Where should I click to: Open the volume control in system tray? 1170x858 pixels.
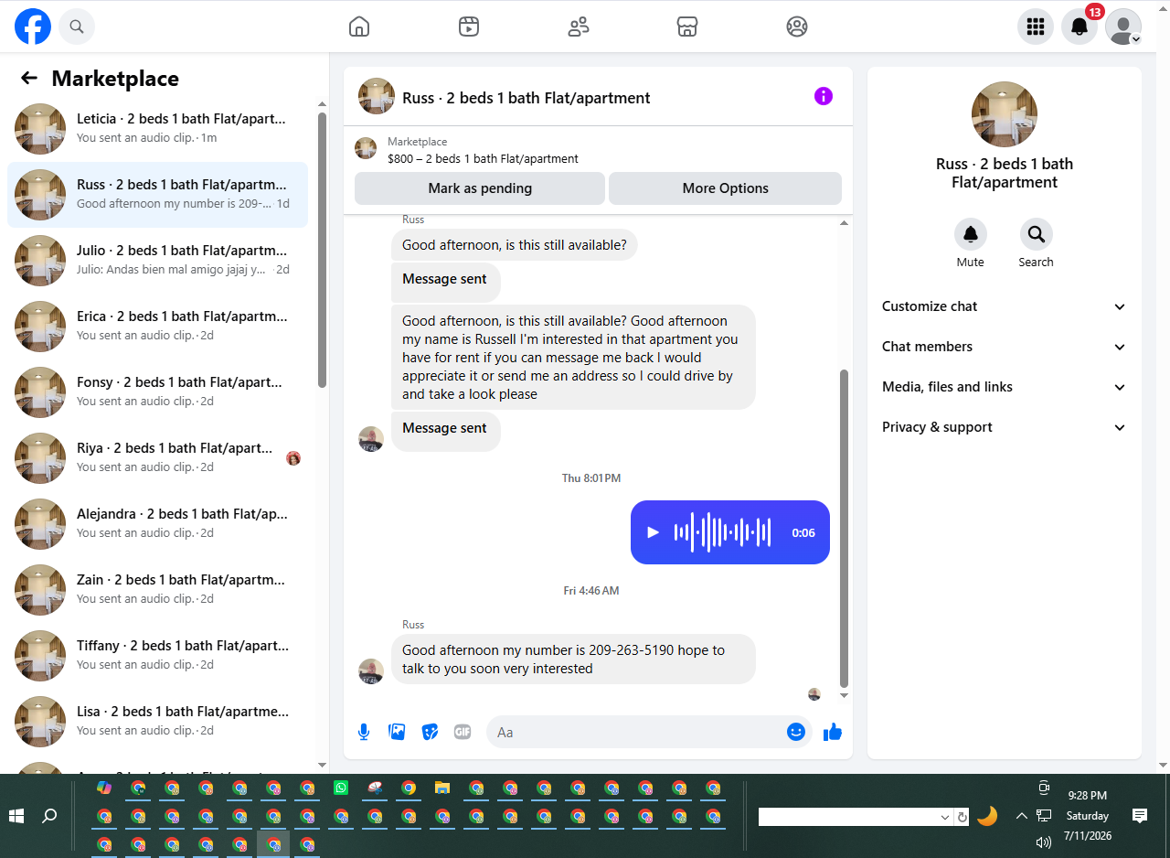pos(1044,842)
